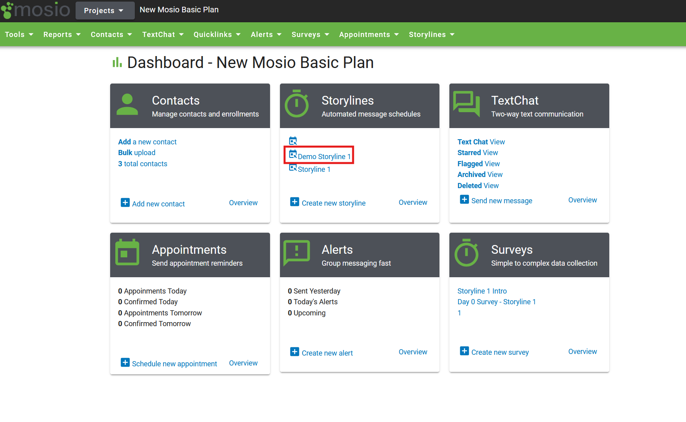This screenshot has width=686, height=422.
Task: Click 'Create new survey' link
Action: point(500,352)
